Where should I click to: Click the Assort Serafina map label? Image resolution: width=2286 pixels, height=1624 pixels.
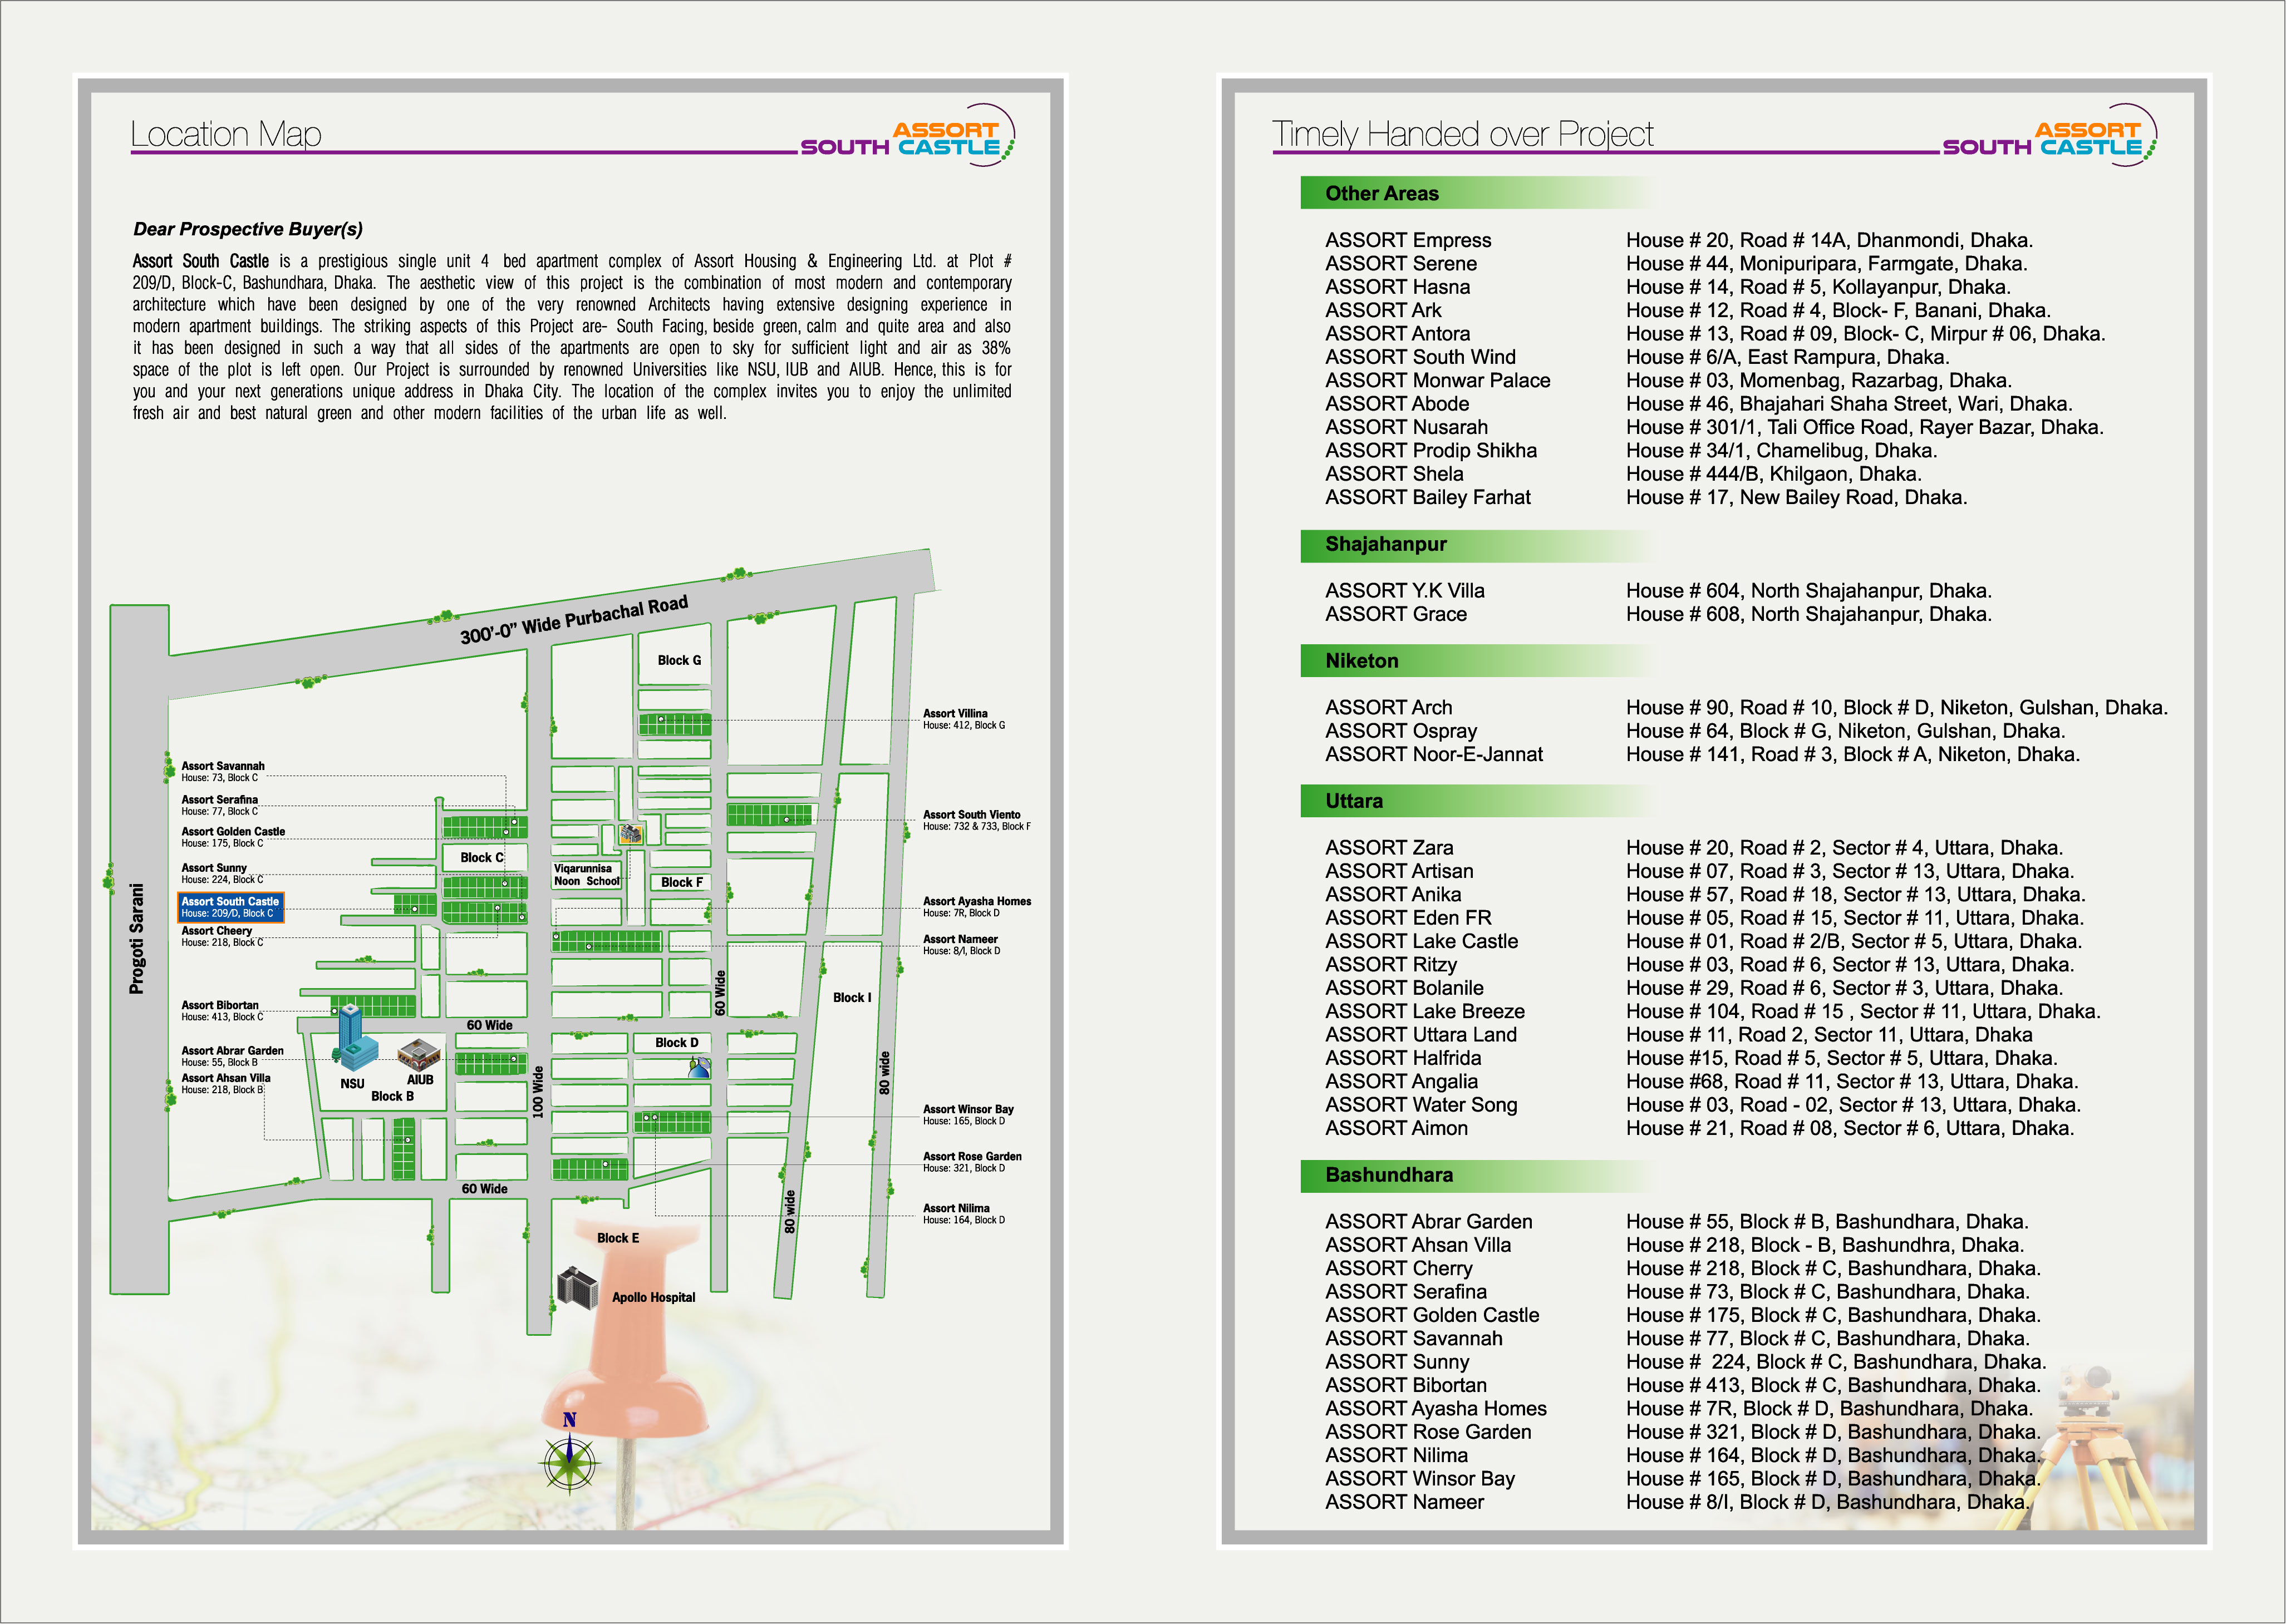[x=220, y=805]
